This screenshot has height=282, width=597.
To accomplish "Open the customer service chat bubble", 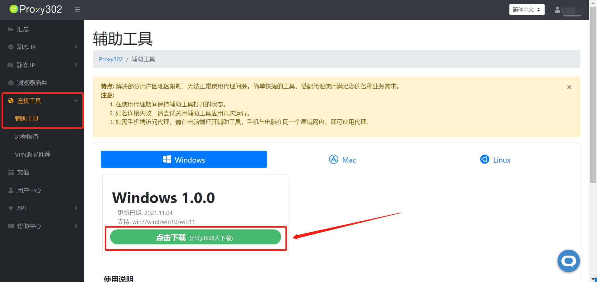I will [x=568, y=261].
